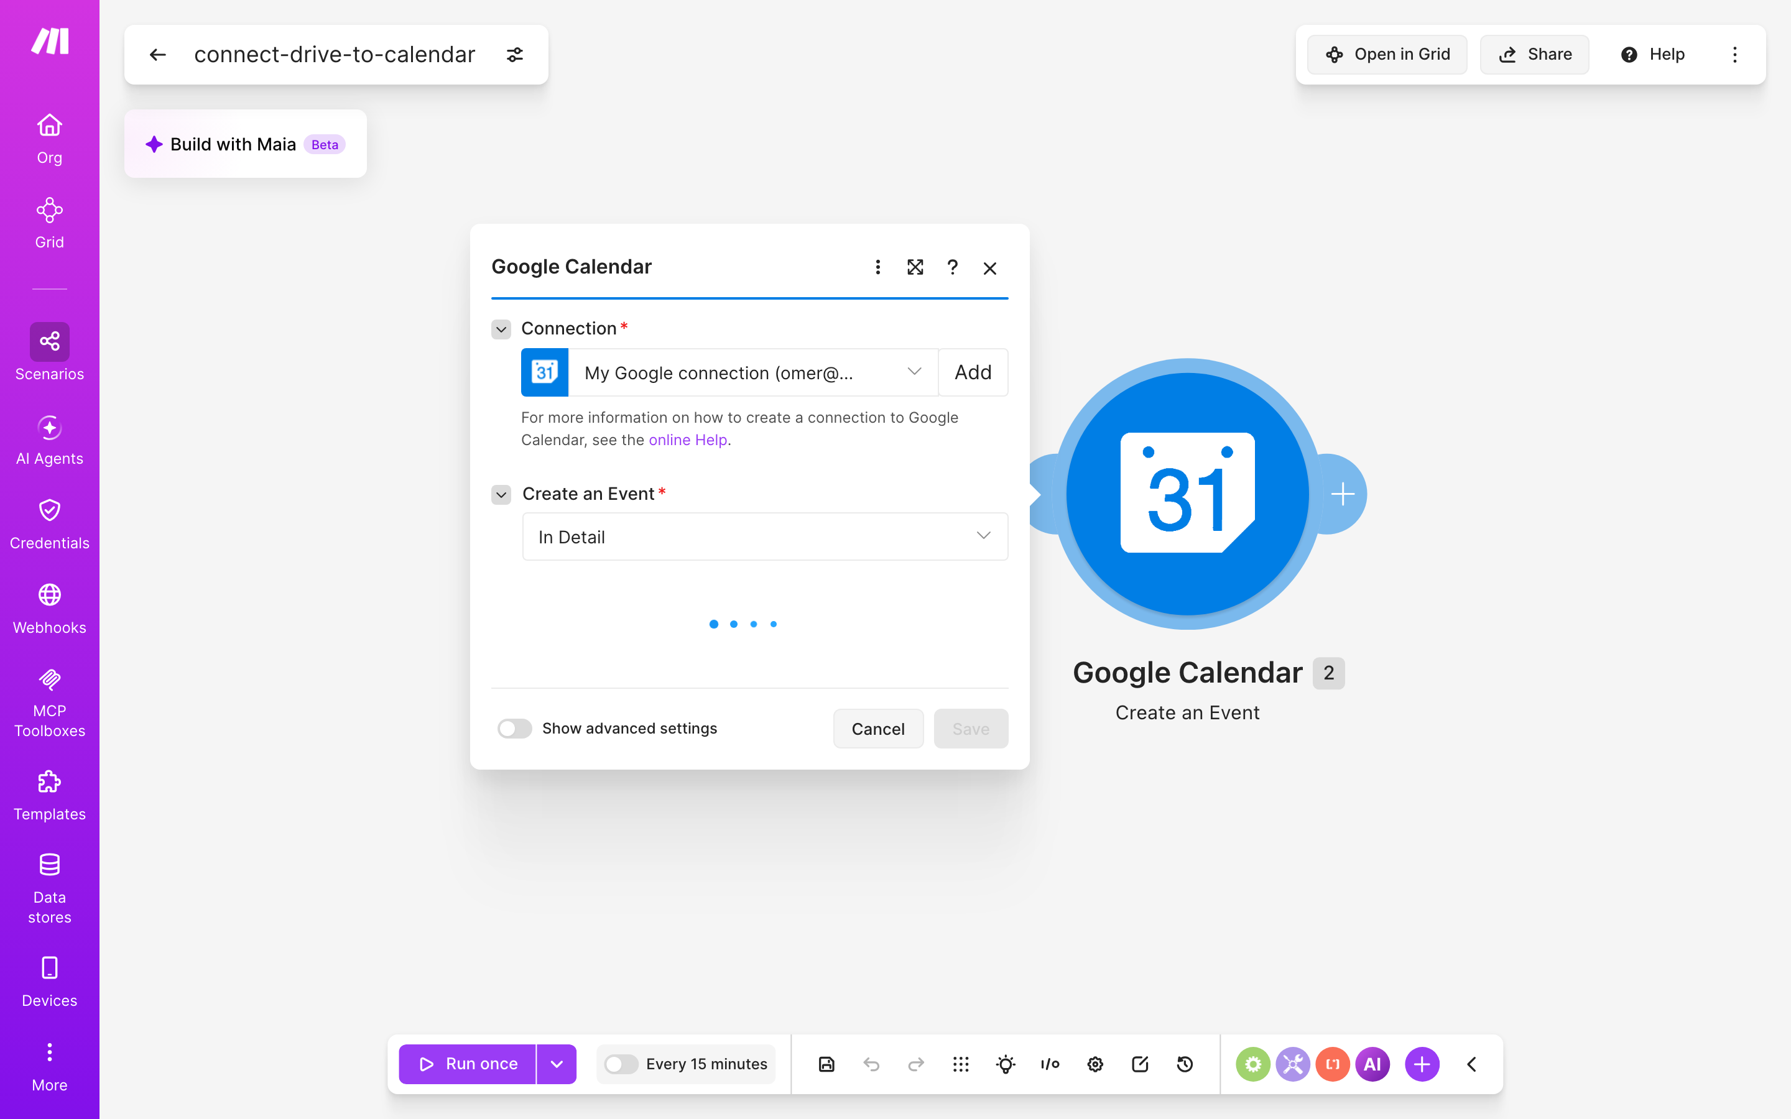Open Credentials in sidebar
The image size is (1791, 1119).
[50, 525]
